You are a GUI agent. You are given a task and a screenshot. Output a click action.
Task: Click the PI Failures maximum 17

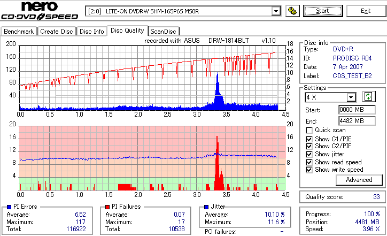181,222
